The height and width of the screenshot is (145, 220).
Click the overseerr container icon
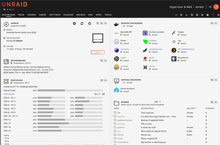coord(116,50)
